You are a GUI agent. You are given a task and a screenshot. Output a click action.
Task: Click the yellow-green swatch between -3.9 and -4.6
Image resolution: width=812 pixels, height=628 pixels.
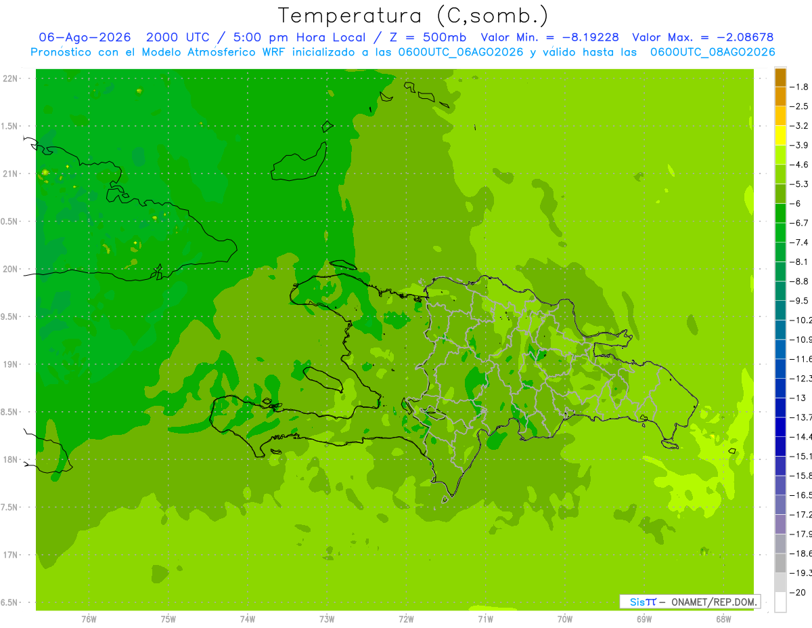pos(780,155)
